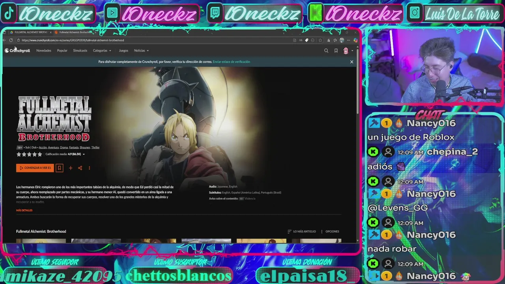This screenshot has height=284, width=505.
Task: Open the Shounen genre link
Action: coord(85,148)
